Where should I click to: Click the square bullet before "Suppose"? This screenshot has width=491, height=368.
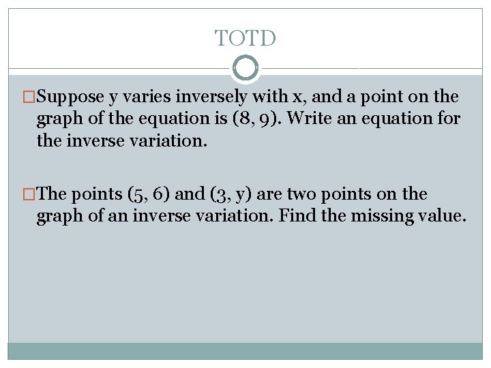pyautogui.click(x=29, y=97)
